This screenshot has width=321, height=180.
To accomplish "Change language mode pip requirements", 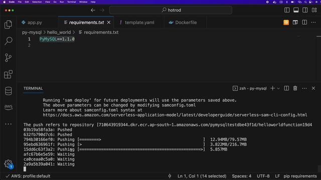I will point(300,176).
